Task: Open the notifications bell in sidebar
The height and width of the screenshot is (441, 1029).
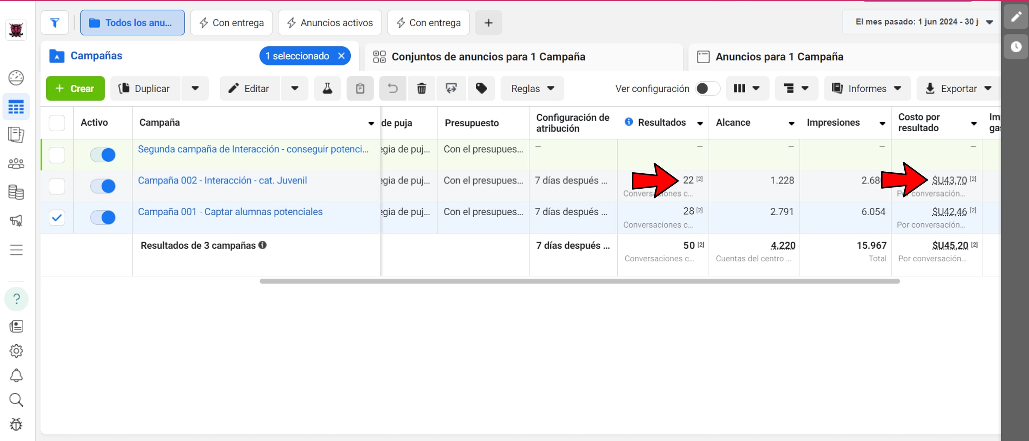Action: coord(16,375)
